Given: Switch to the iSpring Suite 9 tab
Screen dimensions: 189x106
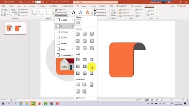Looking at the screenshot, I should tap(122, 6).
